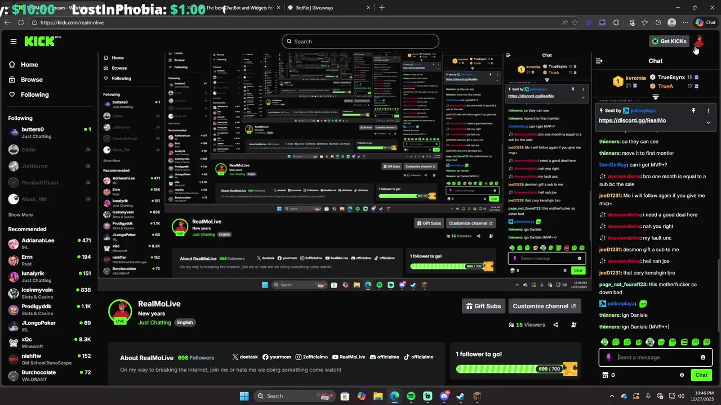Open iceinmyvein recommended channel

point(49,293)
